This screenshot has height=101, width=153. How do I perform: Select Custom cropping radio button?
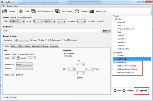point(65,56)
